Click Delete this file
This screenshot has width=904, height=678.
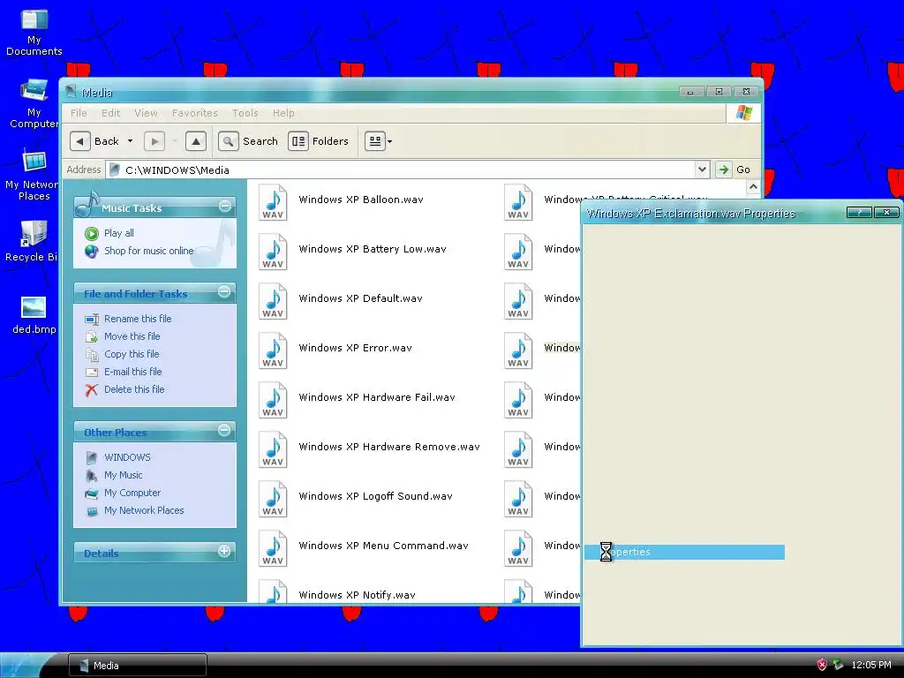point(134,389)
